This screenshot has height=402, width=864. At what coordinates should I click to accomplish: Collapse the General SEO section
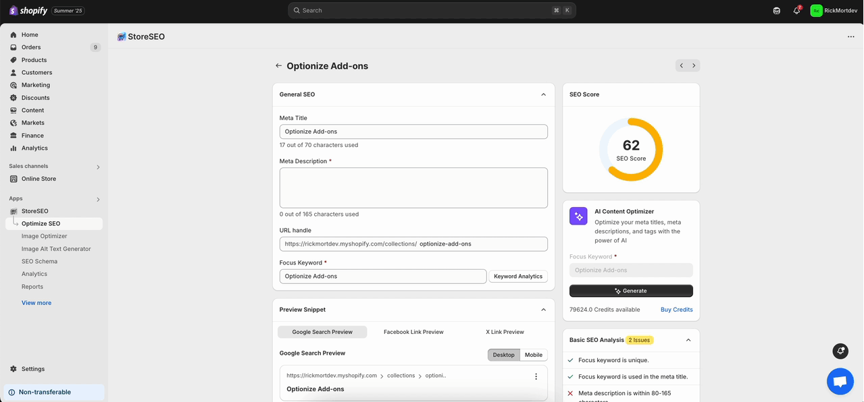coord(543,94)
